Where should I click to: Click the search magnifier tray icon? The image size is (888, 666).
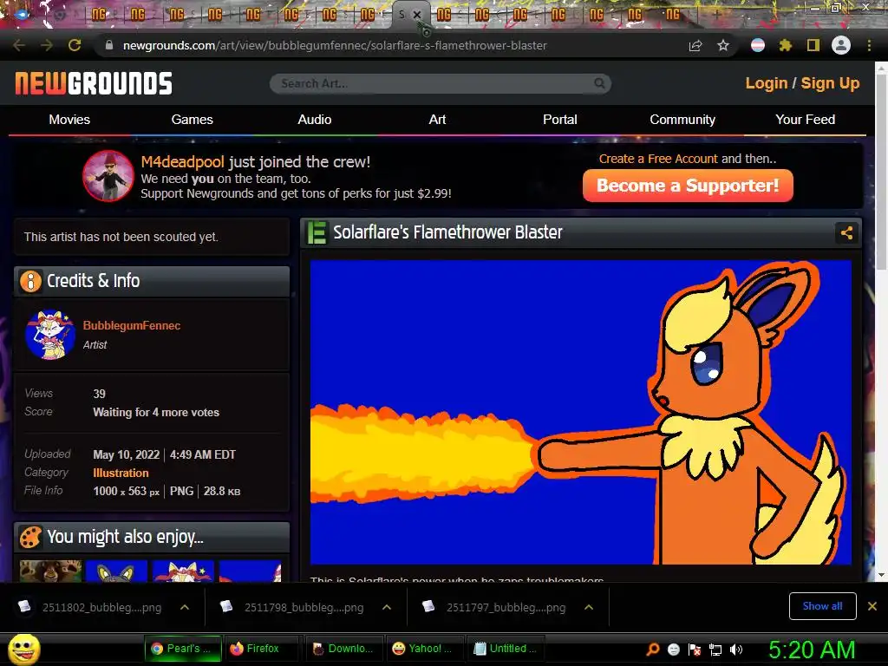coord(653,649)
